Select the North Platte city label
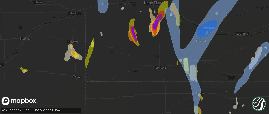This screenshot has width=269, height=114. [x=153, y=3]
